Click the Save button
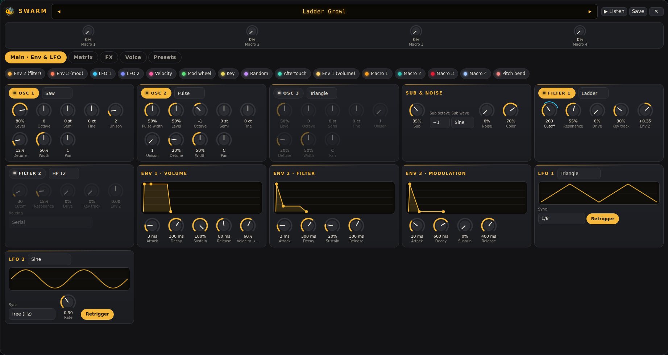Image resolution: width=668 pixels, height=355 pixels. click(638, 11)
